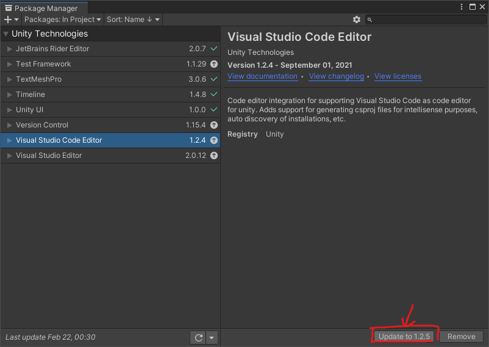489x347 pixels.
Task: Click the update-available icon for Version Control
Action: (214, 125)
